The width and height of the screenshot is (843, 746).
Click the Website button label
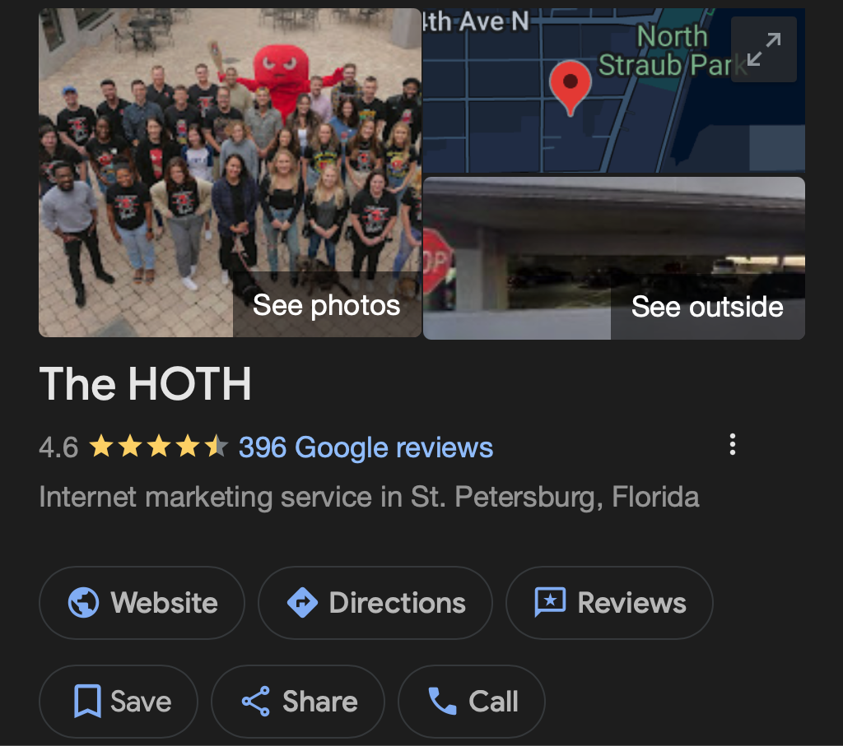[x=164, y=603]
